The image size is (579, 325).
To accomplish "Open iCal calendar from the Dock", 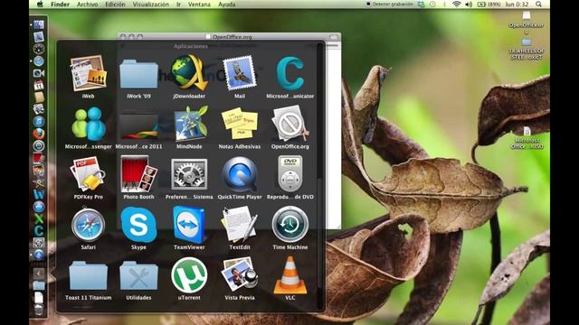I will click(x=38, y=85).
